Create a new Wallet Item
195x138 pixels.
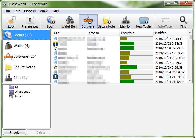tap(69, 22)
